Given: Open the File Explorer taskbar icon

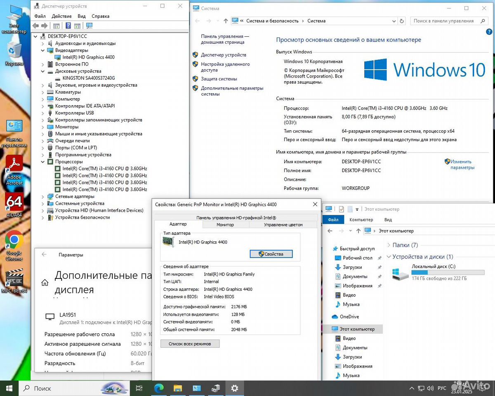Looking at the screenshot, I should coord(178,388).
